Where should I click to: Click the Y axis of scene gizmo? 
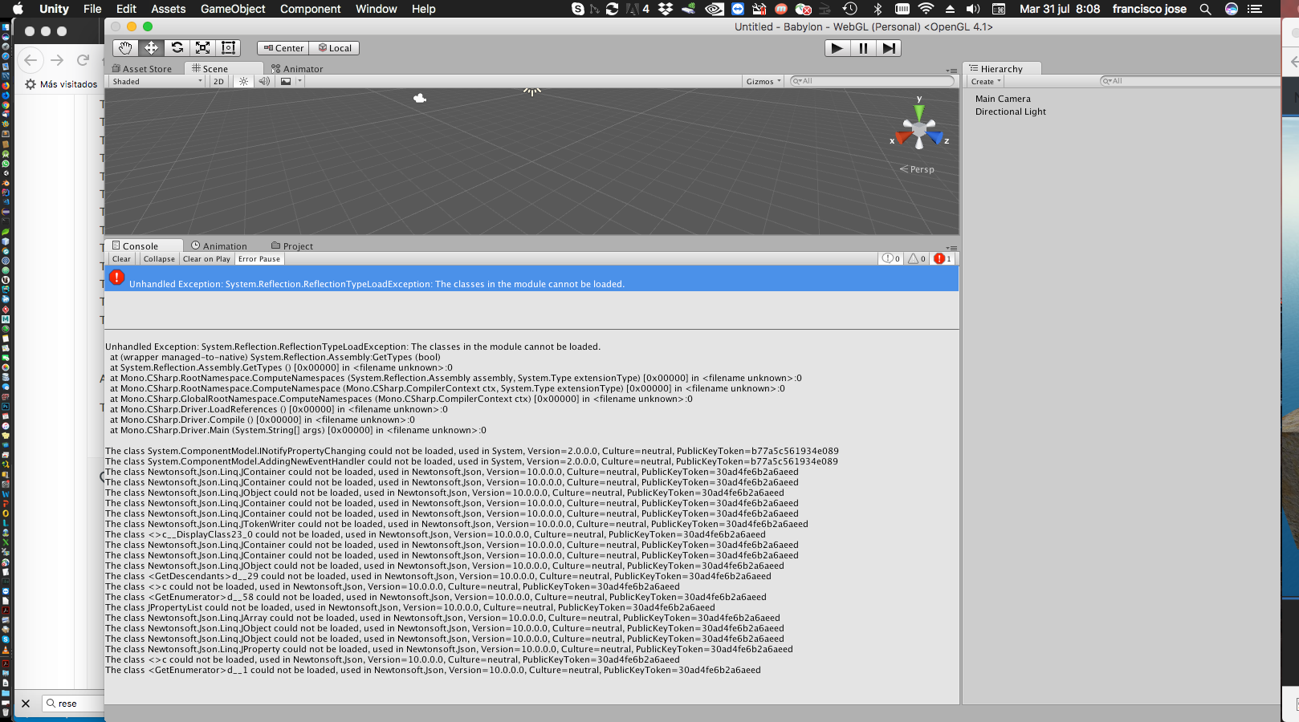919,112
